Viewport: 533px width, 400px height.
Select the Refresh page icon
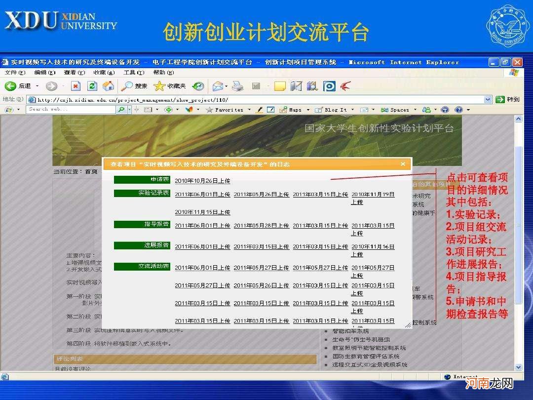click(x=92, y=85)
